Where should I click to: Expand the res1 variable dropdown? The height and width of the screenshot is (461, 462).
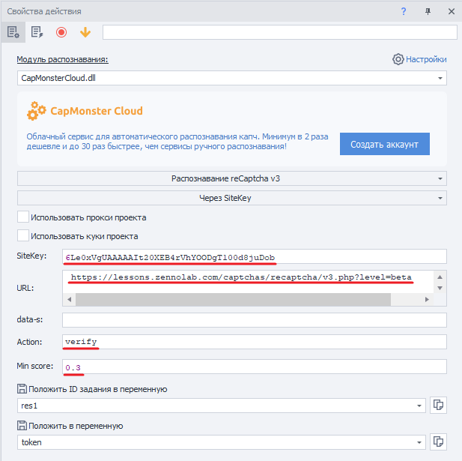point(419,405)
